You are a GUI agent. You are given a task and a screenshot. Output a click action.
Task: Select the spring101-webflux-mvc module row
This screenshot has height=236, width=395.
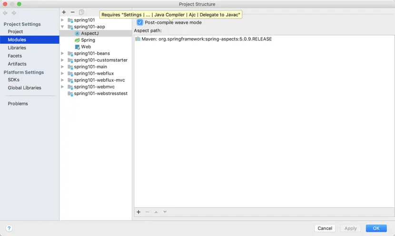[96, 80]
